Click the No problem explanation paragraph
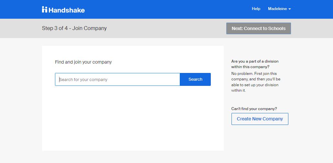This screenshot has height=163, width=333. pyautogui.click(x=255, y=82)
